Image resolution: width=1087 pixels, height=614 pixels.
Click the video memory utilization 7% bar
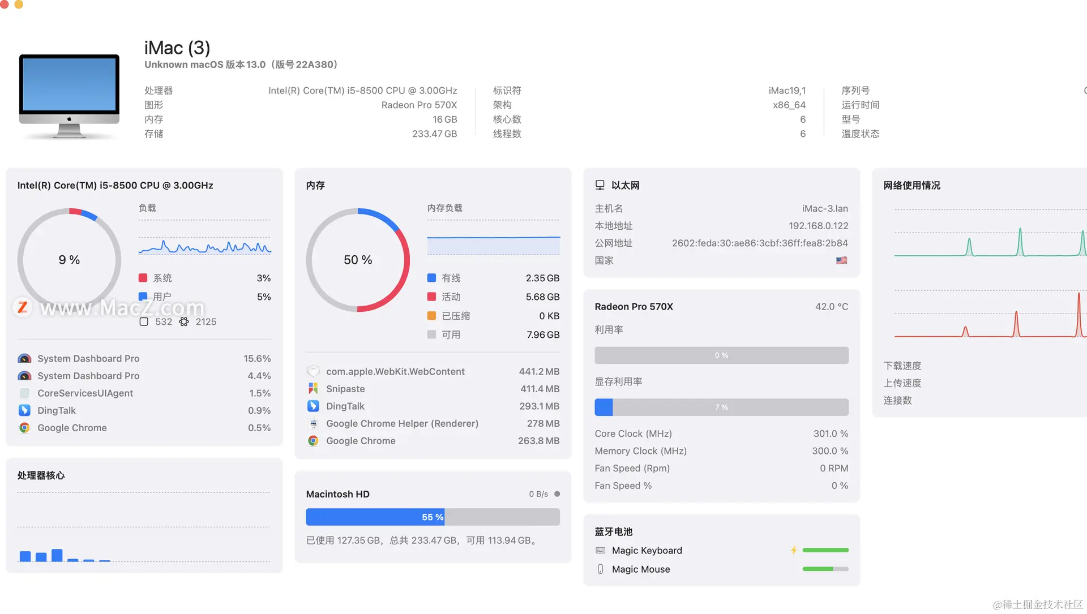point(721,407)
